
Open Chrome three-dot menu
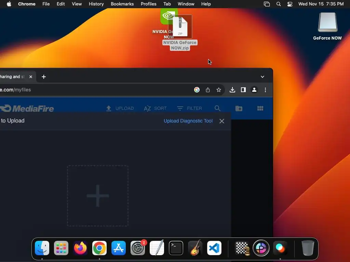tap(265, 90)
